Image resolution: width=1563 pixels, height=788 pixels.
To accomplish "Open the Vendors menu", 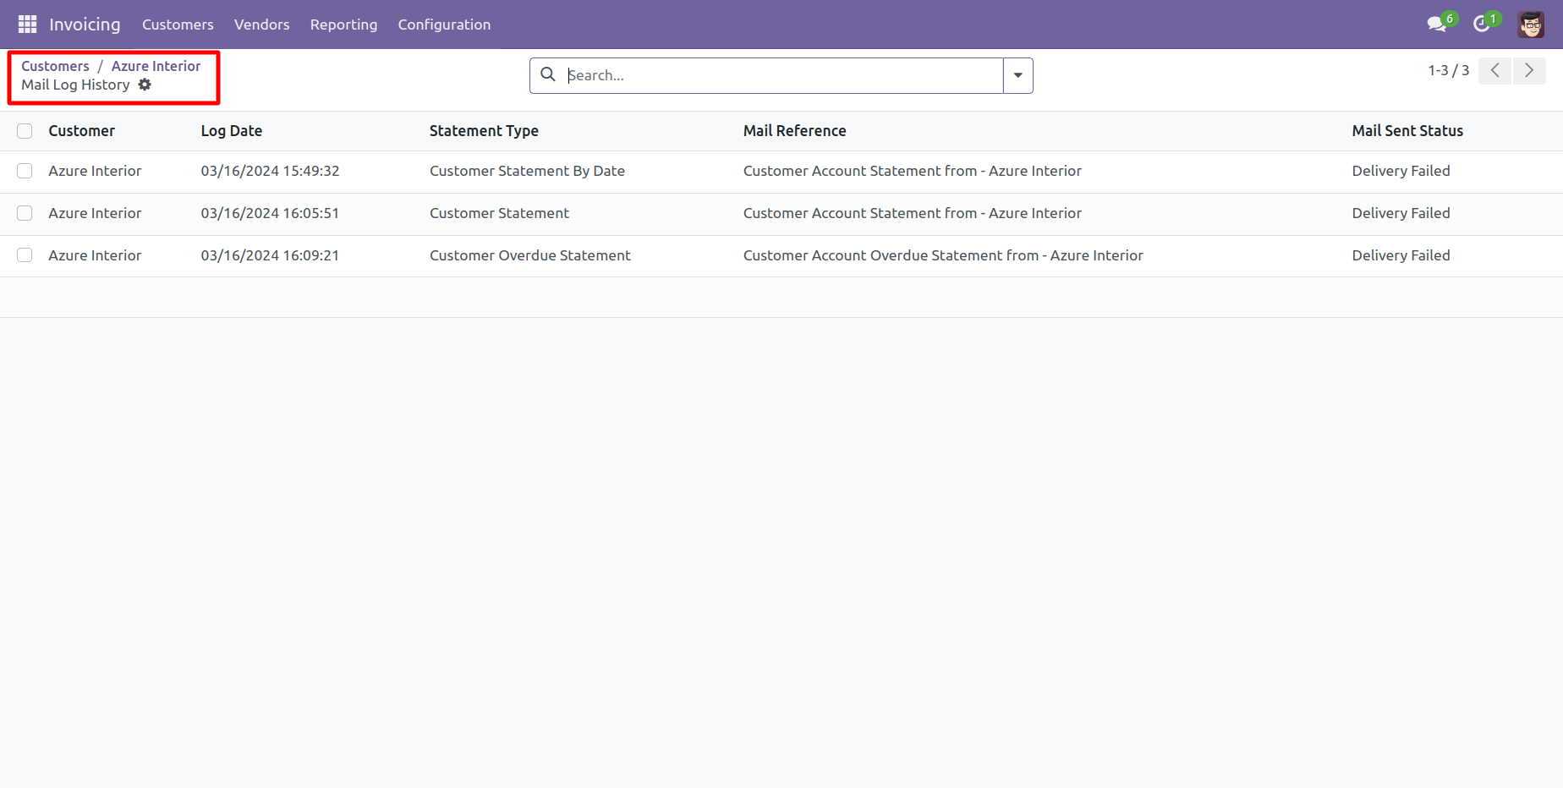I will click(261, 25).
